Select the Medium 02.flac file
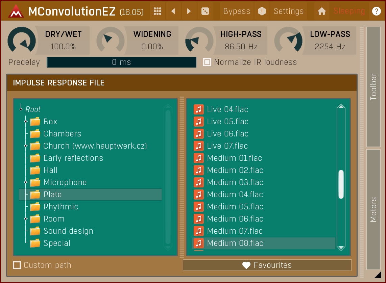Viewport: 386px width, 283px height. 263,170
